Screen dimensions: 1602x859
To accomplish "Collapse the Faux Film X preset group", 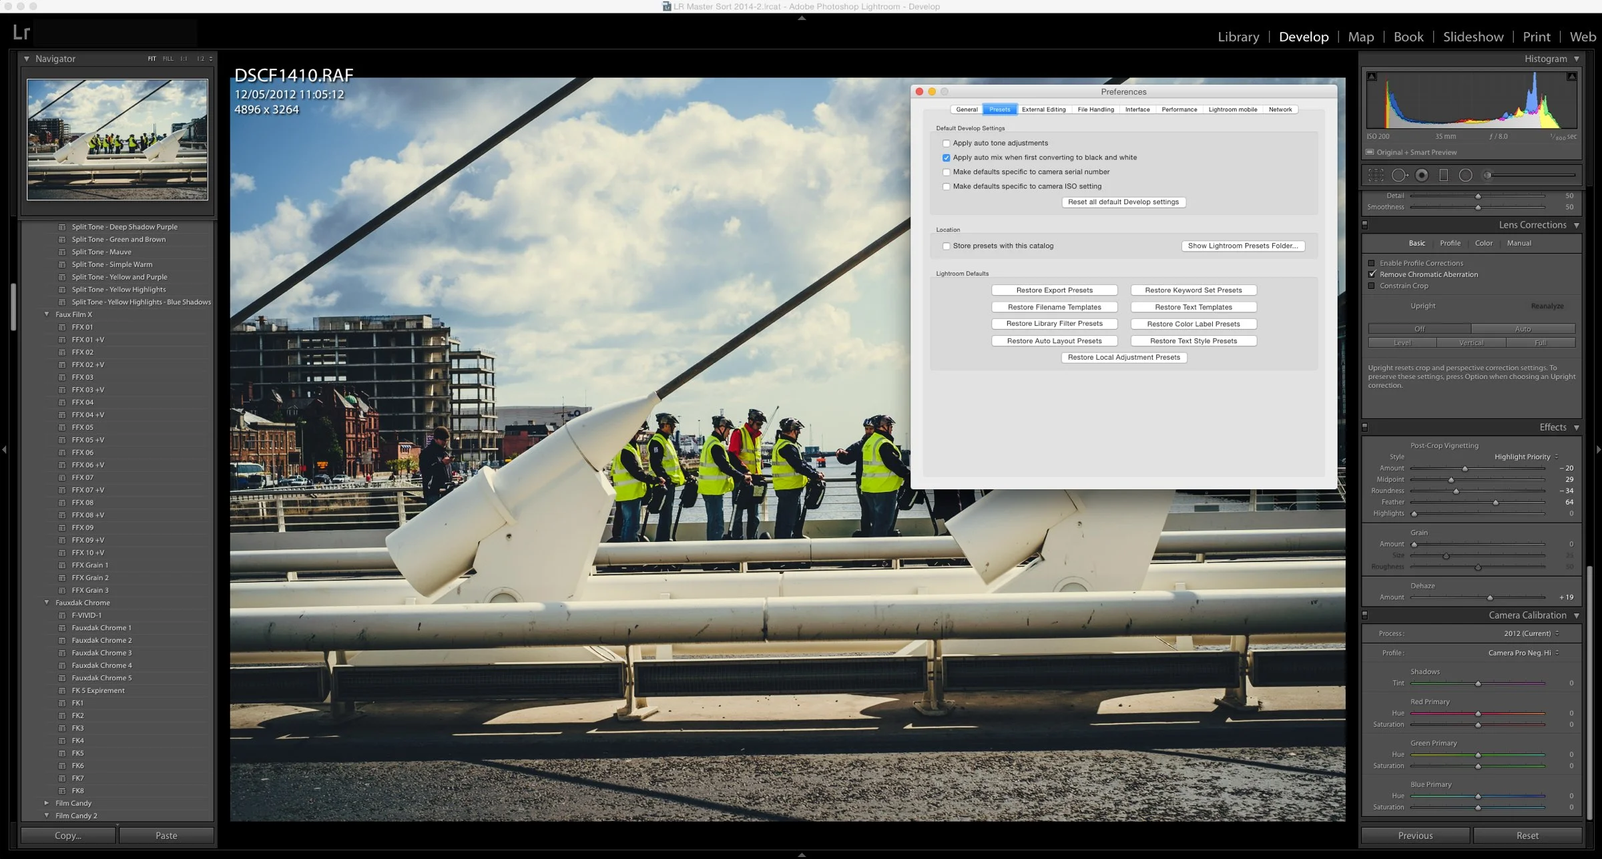I will [46, 314].
